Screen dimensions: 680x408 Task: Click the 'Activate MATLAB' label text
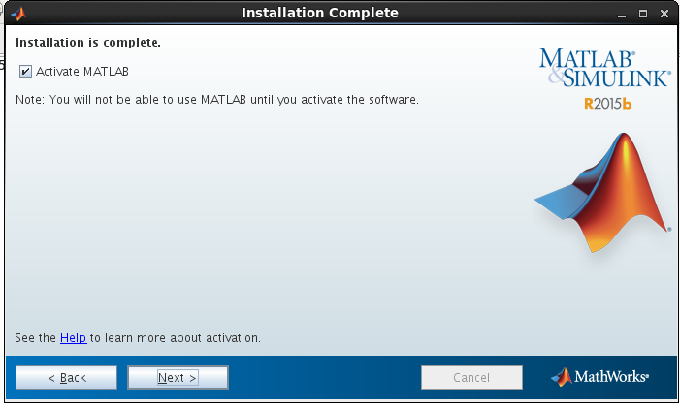[x=82, y=71]
